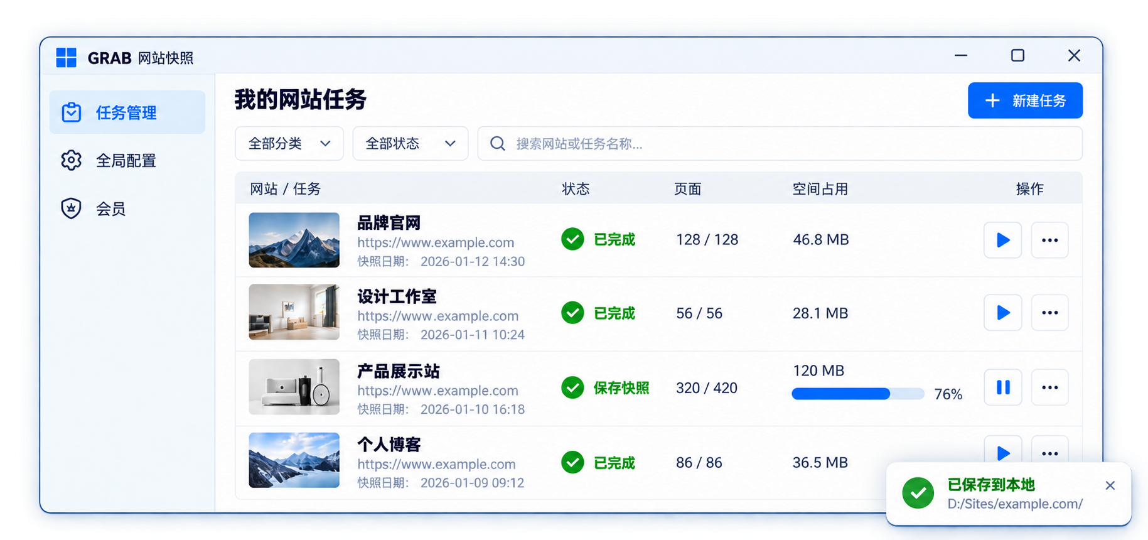Click the 320 / 420 page count

point(707,388)
